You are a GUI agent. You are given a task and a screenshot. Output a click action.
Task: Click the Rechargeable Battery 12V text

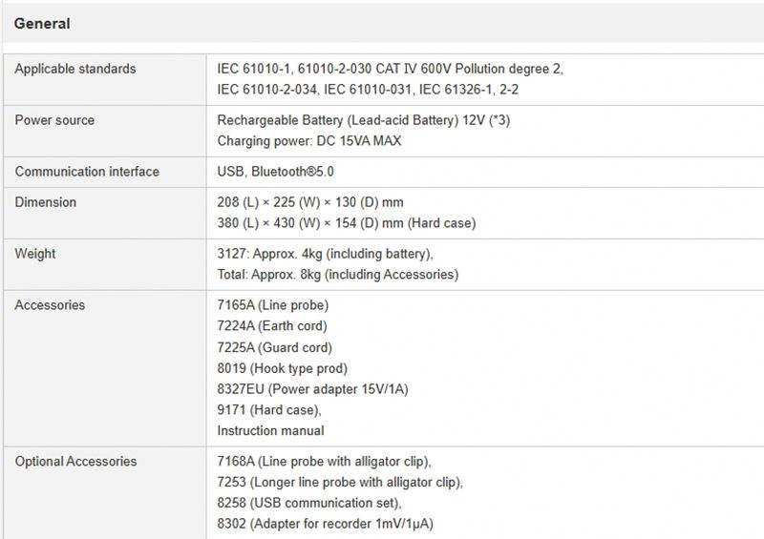[357, 120]
